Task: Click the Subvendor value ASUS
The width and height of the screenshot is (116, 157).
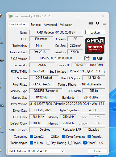Action: [42, 65]
